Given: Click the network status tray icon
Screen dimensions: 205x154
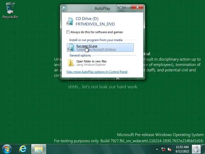Looking at the screenshot, I should pos(163,149).
